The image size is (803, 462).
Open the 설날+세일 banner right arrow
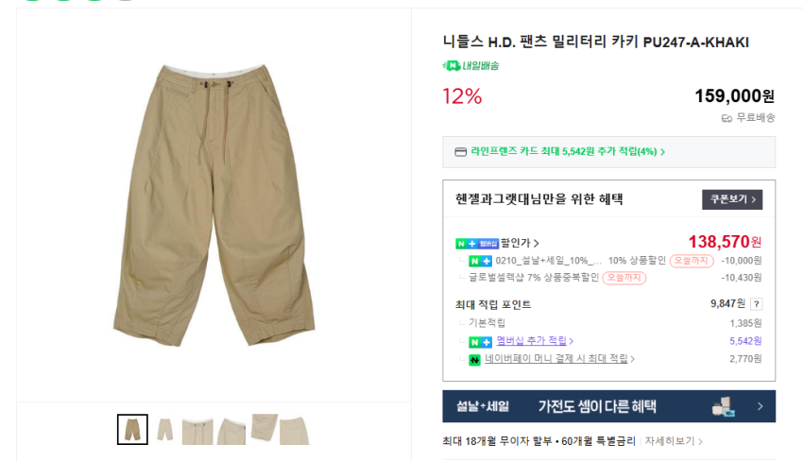click(x=760, y=406)
